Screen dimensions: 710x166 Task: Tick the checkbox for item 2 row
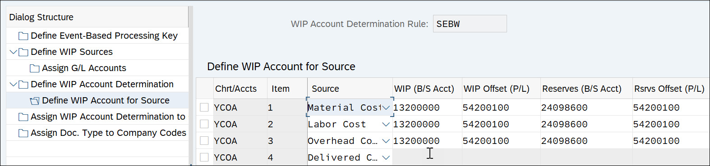(x=204, y=124)
